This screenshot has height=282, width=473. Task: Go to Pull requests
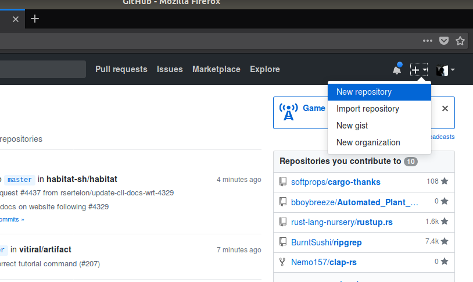coord(121,69)
